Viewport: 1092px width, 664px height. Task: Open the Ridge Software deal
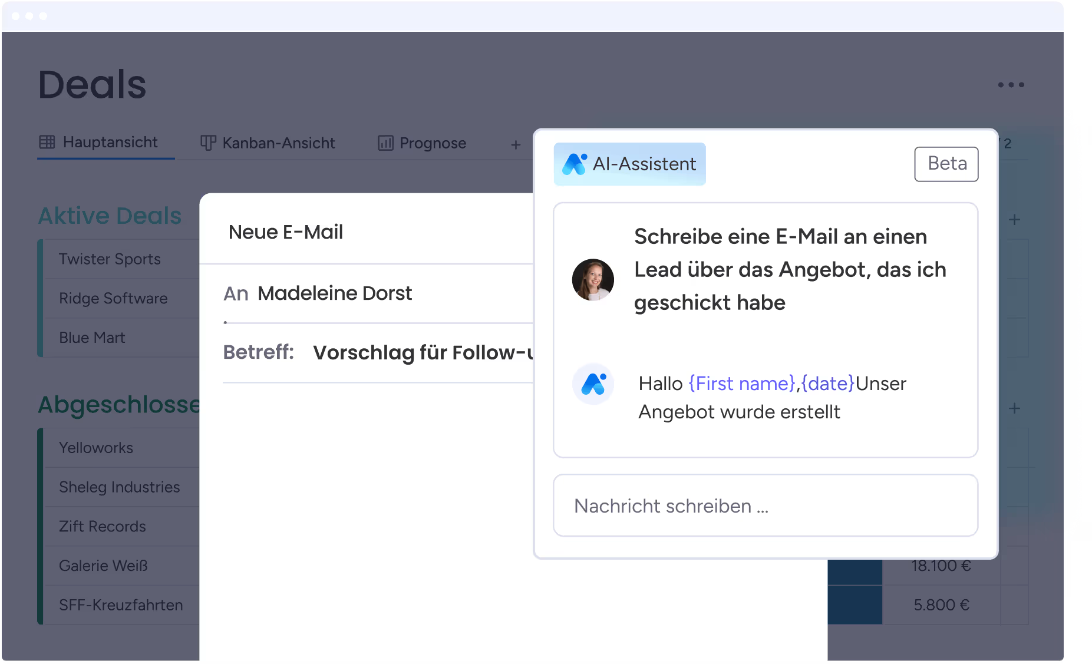coord(113,299)
